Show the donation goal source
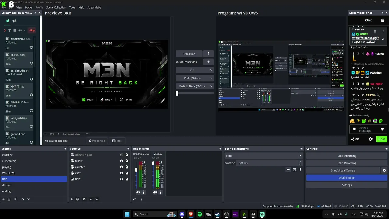389x219 pixels. [122, 155]
